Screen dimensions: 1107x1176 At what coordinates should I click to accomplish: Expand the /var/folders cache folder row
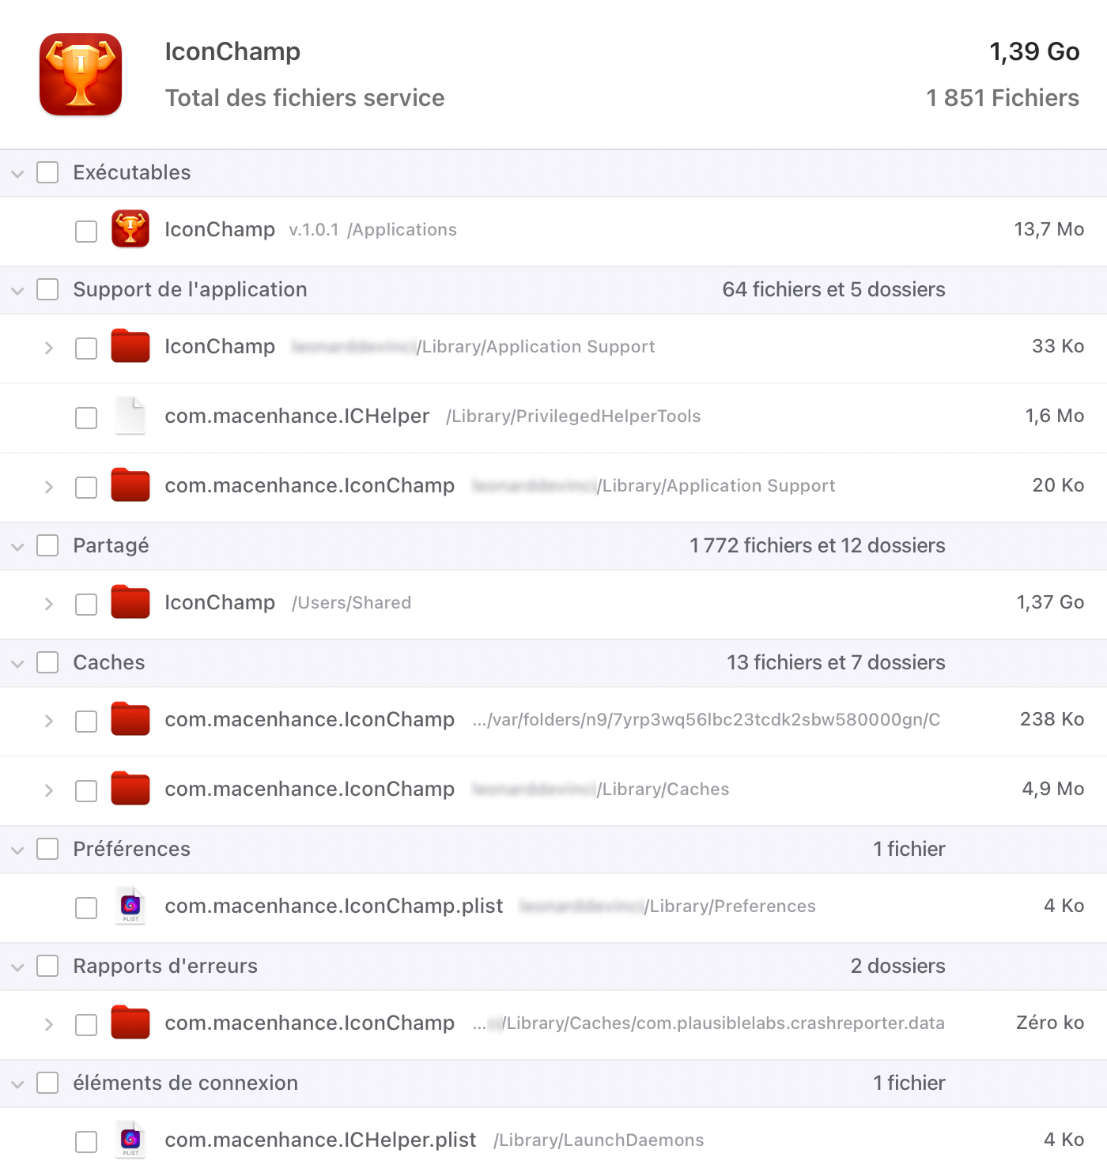point(49,721)
